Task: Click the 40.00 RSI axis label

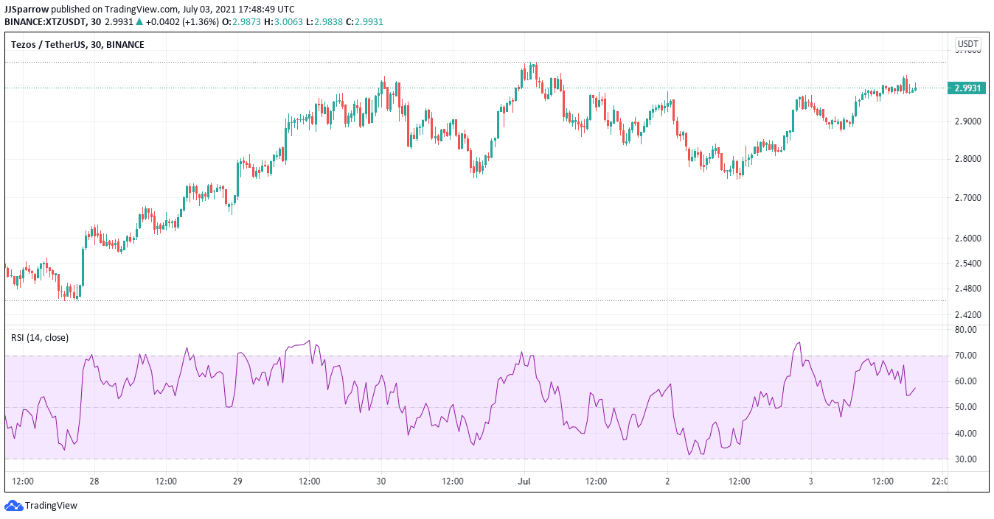Action: (x=965, y=434)
